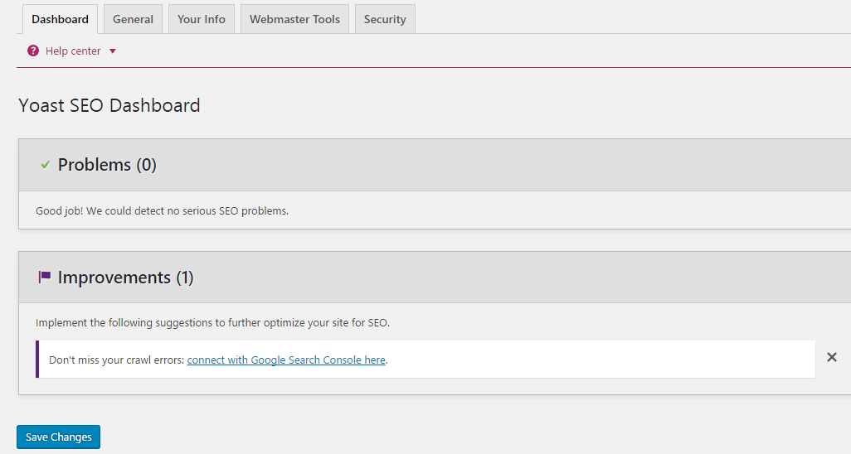Viewport: 851px width, 454px height.
Task: Open the Your Info tab
Action: click(x=202, y=19)
